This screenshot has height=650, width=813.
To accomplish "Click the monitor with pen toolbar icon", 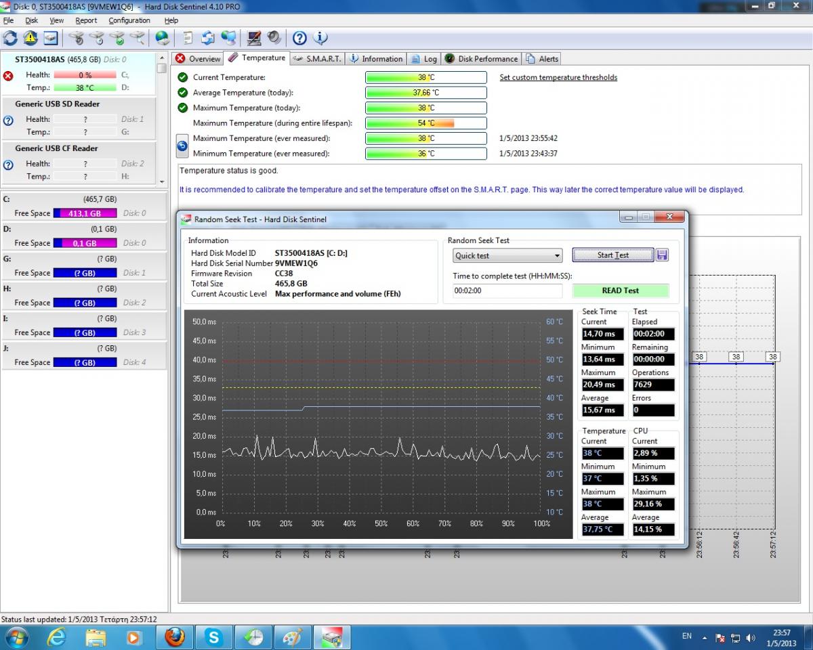I will pyautogui.click(x=254, y=38).
